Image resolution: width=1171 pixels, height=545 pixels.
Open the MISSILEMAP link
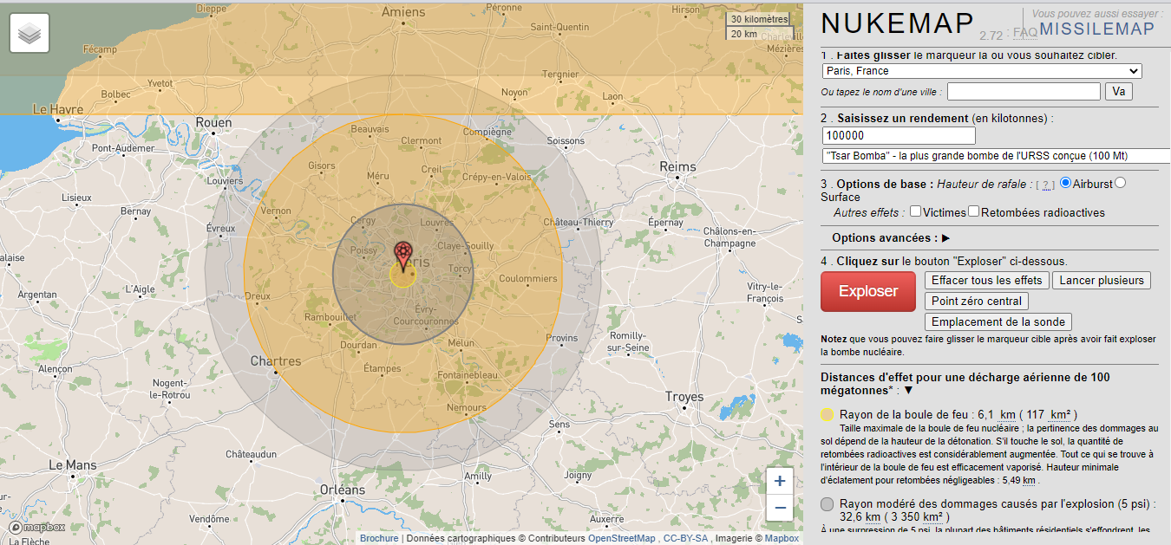click(x=1097, y=29)
